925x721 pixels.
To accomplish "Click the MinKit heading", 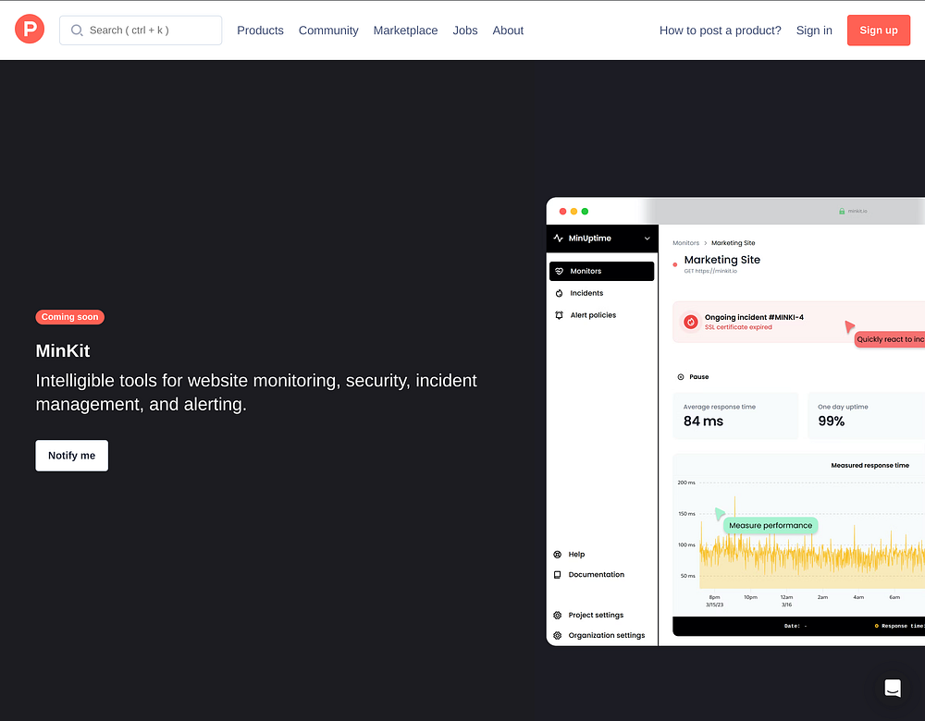I will point(63,350).
